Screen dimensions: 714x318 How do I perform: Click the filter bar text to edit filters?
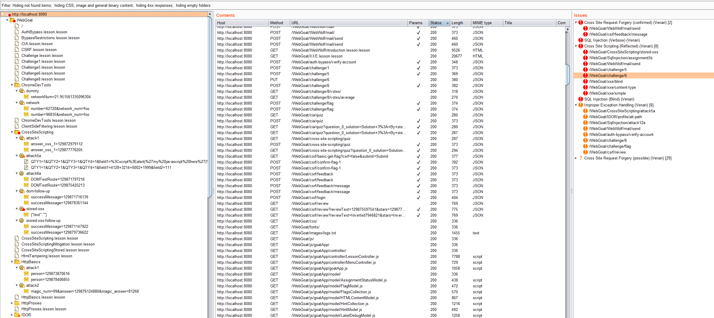106,5
